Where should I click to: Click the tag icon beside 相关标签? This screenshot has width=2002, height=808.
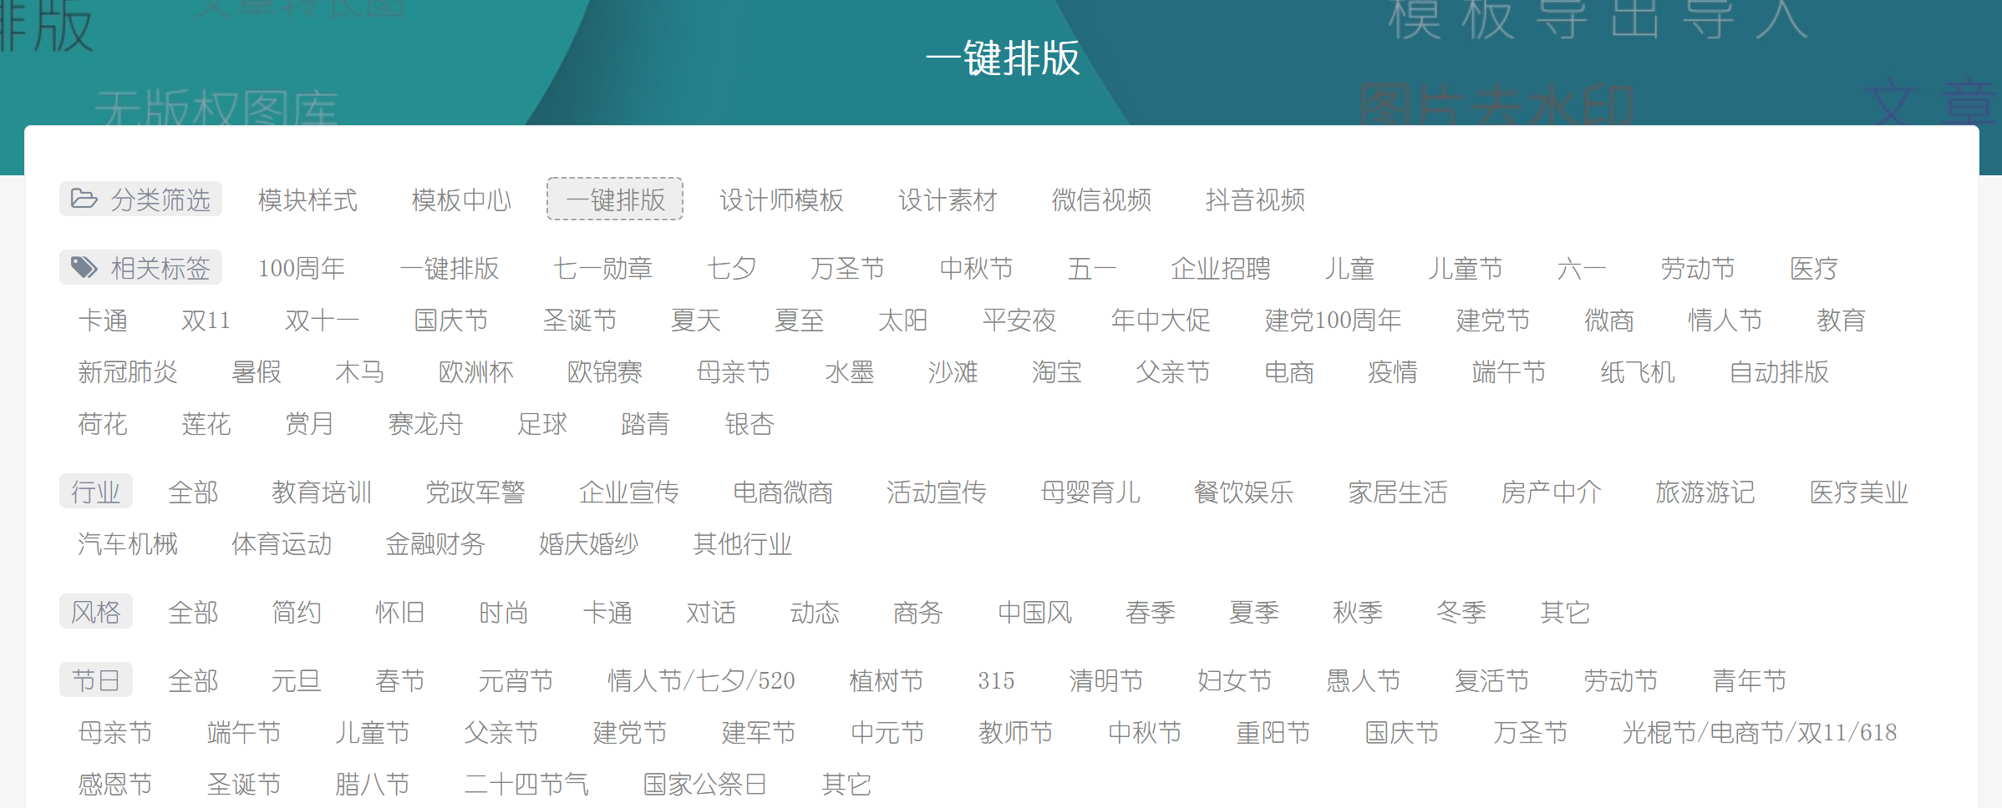coord(83,267)
